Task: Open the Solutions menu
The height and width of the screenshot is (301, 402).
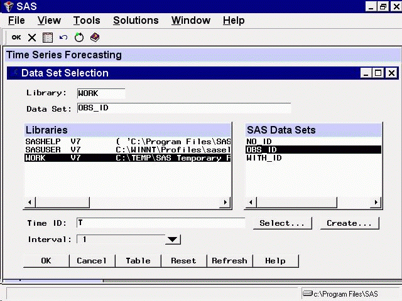Action: pos(136,21)
